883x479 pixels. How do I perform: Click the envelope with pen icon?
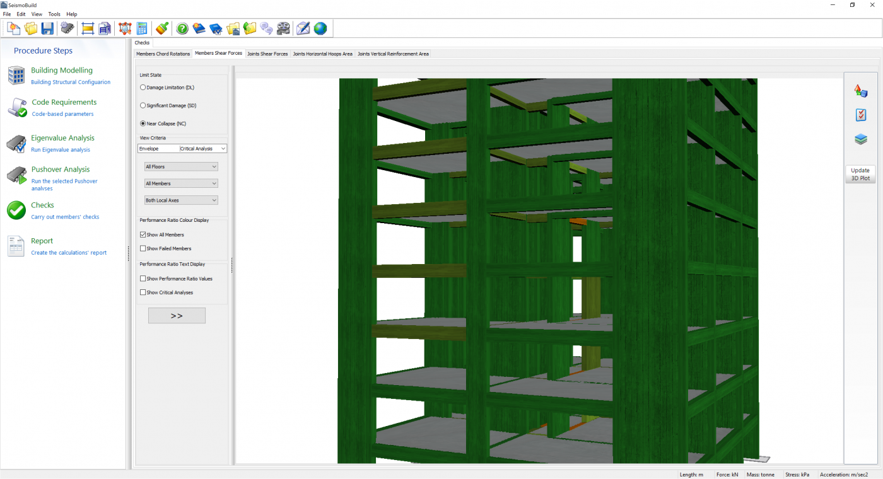click(x=303, y=28)
